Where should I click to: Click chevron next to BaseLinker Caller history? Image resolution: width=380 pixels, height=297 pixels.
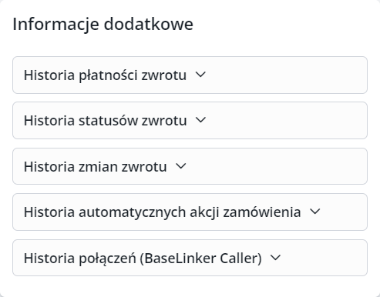pyautogui.click(x=275, y=258)
